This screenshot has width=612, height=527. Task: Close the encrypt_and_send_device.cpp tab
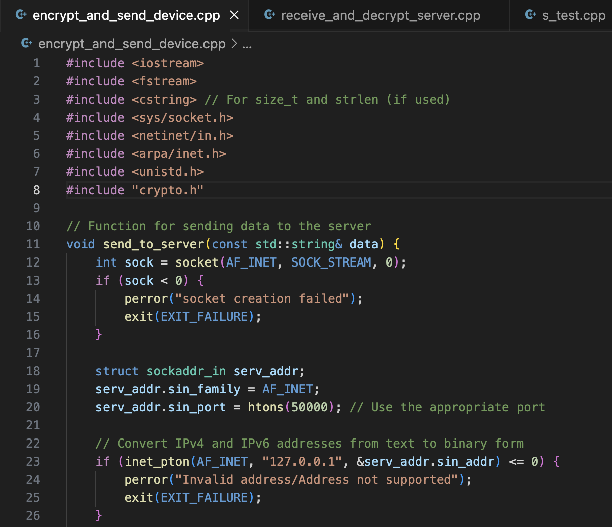pyautogui.click(x=234, y=15)
